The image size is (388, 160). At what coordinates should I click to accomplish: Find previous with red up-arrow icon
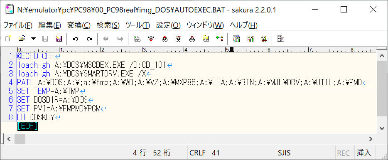[x=165, y=38]
